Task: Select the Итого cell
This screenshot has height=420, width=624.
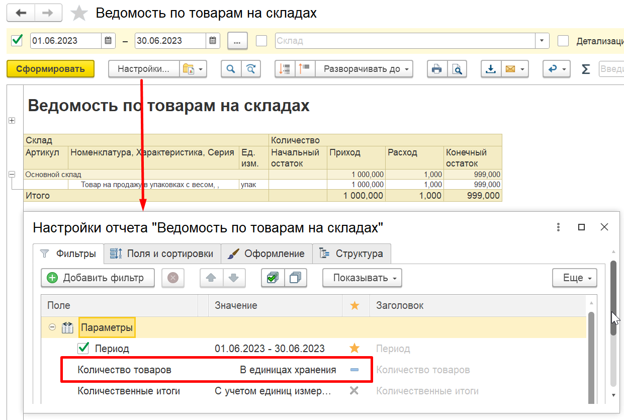Action: tap(146, 195)
